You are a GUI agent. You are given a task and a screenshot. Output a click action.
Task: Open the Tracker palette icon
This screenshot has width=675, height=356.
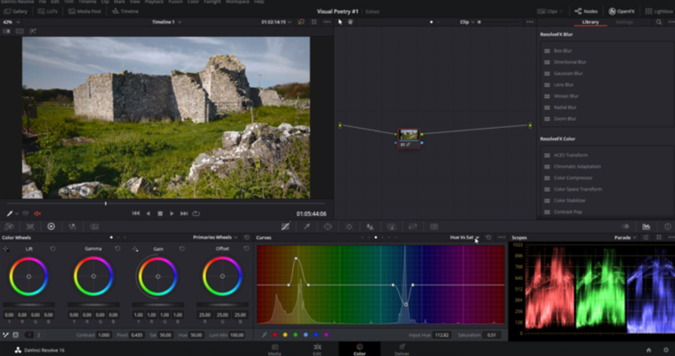(349, 227)
